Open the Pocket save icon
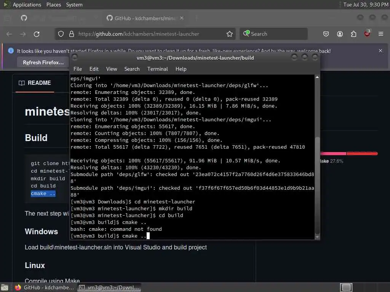Image resolution: width=390 pixels, height=292 pixels. 326,34
